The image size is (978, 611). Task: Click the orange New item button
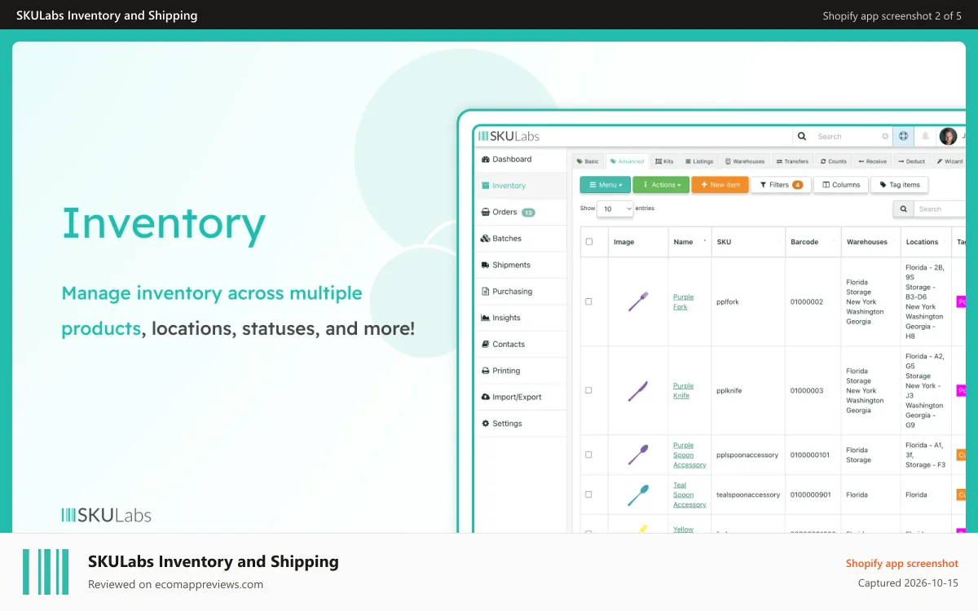720,185
